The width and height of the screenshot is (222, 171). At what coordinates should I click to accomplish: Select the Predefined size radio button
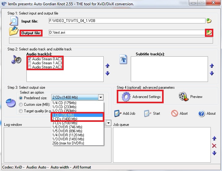click(x=21, y=98)
